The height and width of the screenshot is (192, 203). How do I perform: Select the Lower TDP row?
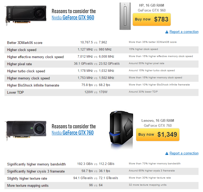[101, 92]
